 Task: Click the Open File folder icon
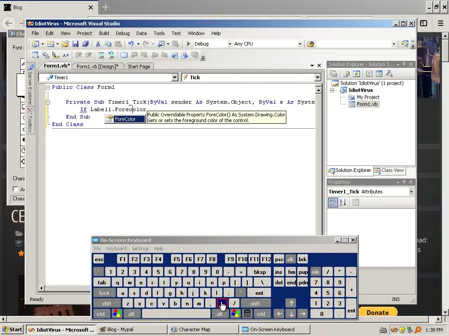(65, 44)
